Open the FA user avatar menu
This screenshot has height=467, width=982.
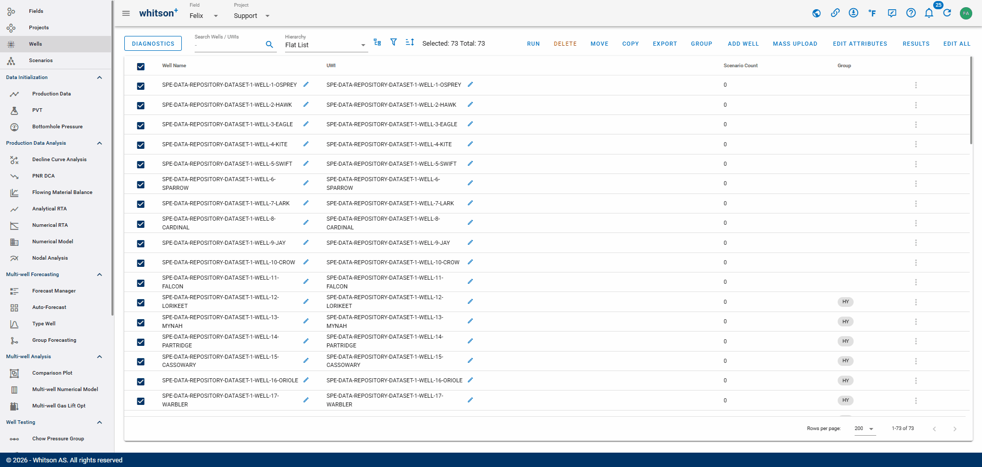pyautogui.click(x=966, y=13)
